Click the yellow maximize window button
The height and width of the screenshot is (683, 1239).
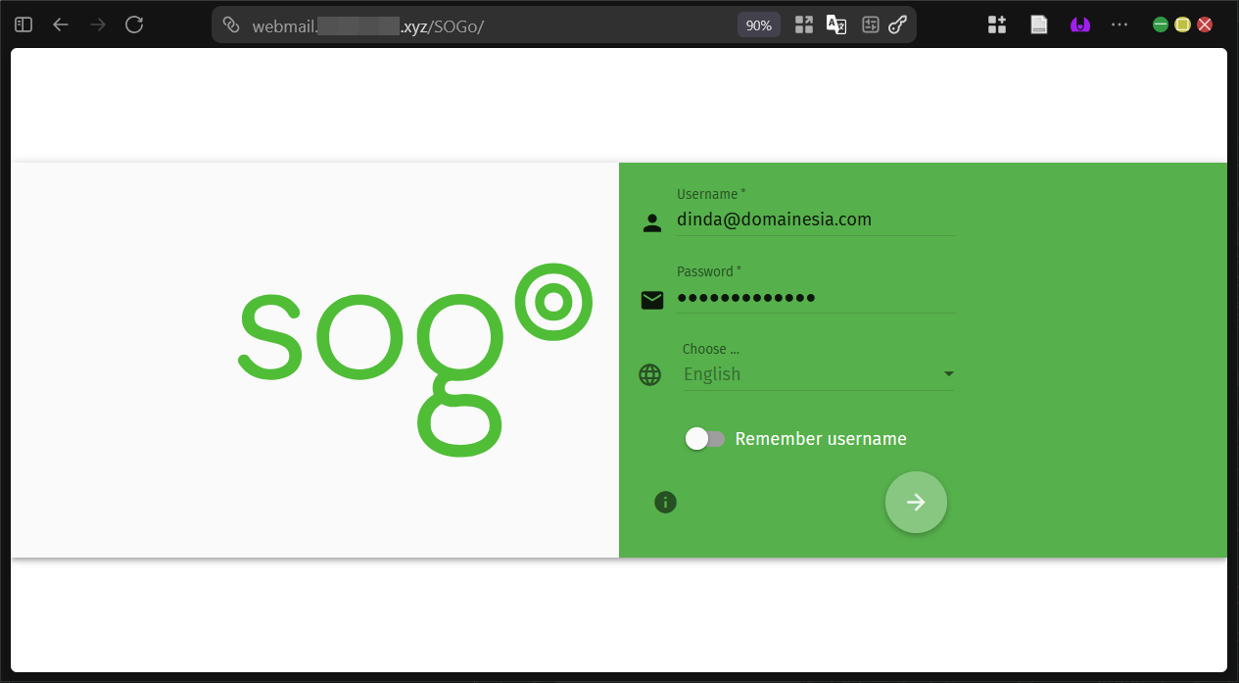[1183, 24]
